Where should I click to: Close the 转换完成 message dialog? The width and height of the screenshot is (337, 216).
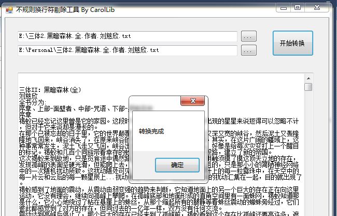192,101
